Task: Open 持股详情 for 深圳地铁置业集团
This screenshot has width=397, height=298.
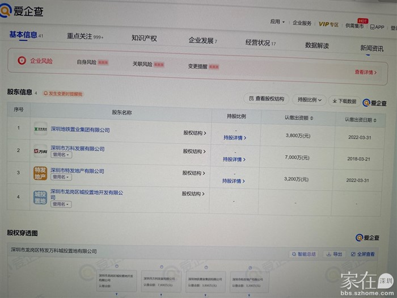Action: pos(234,137)
